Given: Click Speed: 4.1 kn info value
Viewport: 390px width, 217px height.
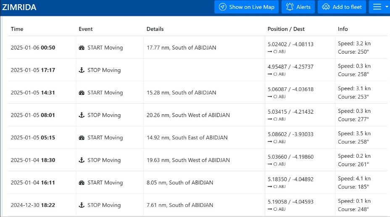Looking at the screenshot, I should (354, 178).
